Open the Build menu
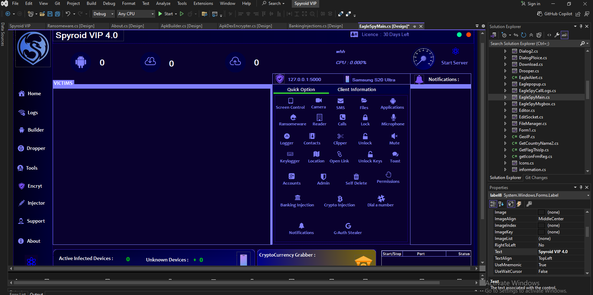This screenshot has height=295, width=593. (91, 3)
